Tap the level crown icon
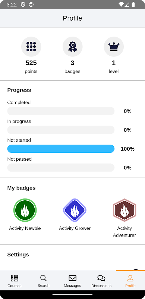 114,46
